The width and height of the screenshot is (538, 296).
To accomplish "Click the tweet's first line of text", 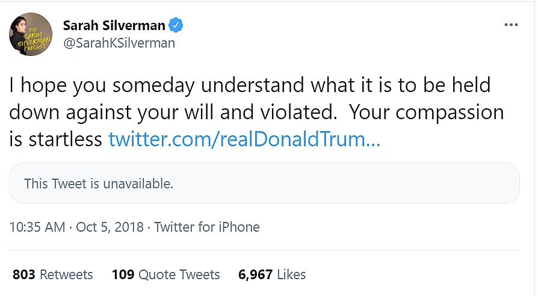I will point(250,85).
